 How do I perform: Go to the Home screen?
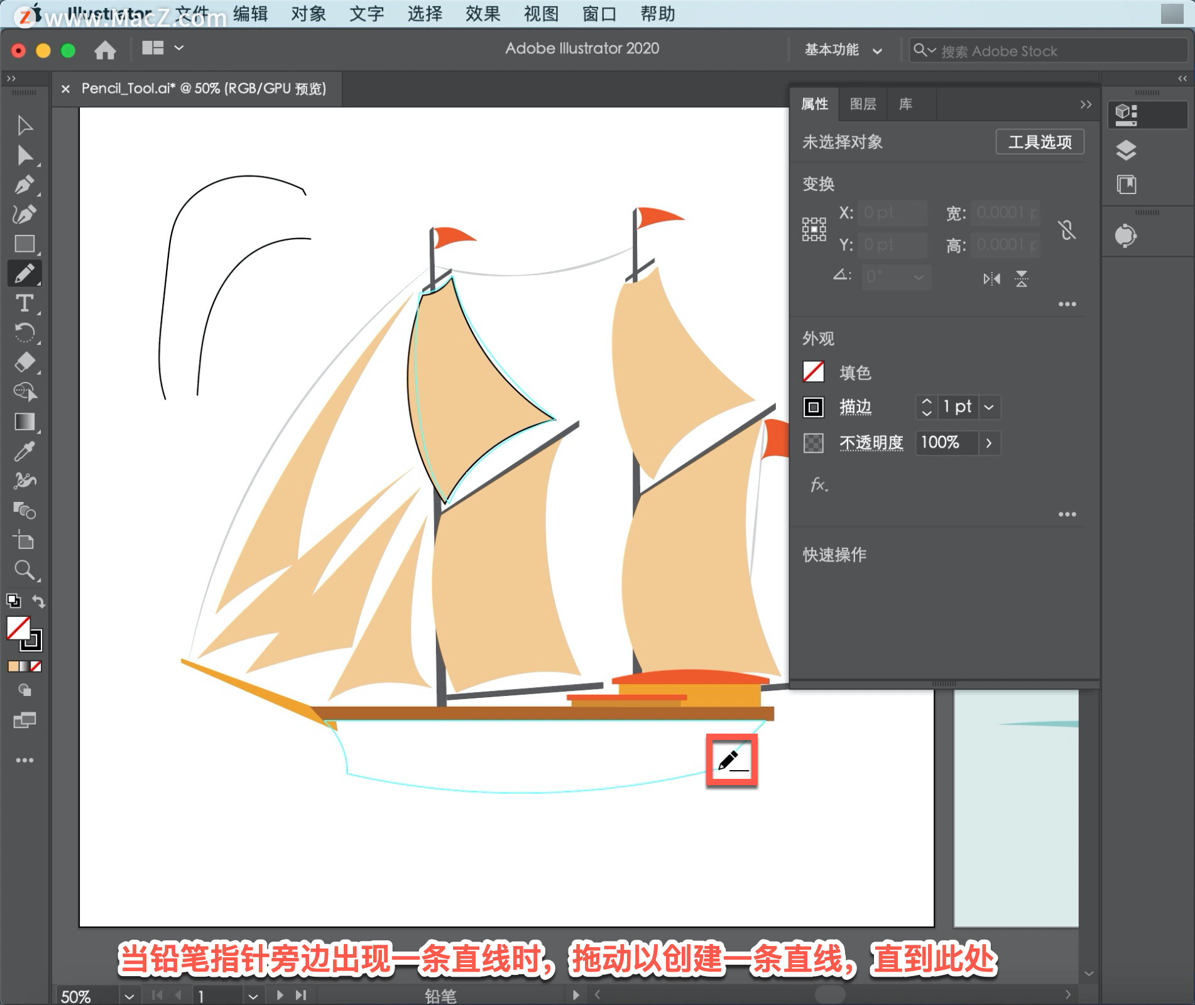coord(105,50)
